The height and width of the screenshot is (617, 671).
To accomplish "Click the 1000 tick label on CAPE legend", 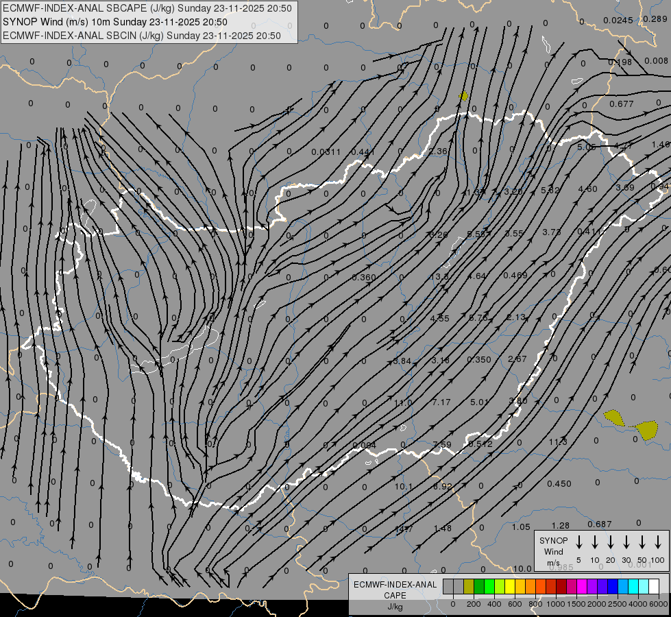I will tap(555, 604).
